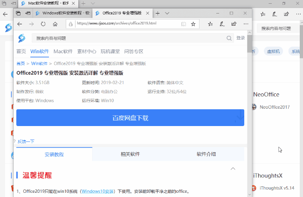The image size is (303, 197).
Task: Open 问答专区 navigation item
Action: (134, 51)
